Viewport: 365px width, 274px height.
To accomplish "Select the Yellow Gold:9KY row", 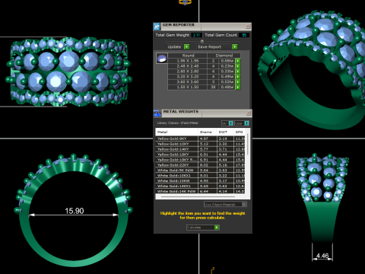I will point(200,139).
